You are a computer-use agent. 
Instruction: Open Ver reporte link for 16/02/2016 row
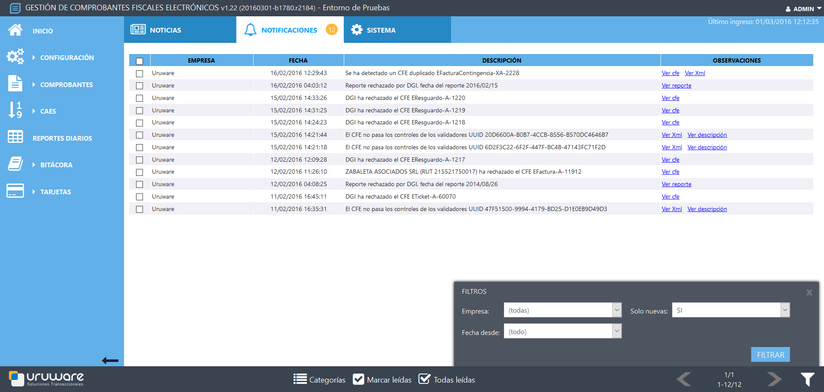tap(676, 86)
